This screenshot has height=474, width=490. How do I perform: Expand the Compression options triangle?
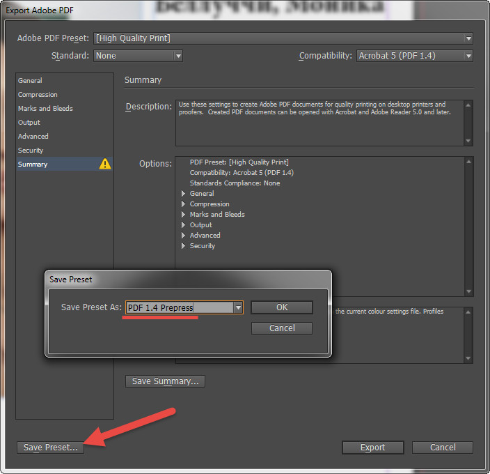pyautogui.click(x=184, y=204)
